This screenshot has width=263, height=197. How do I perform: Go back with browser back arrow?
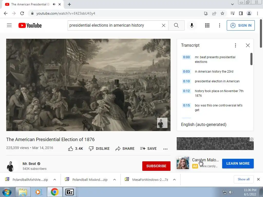6,13
